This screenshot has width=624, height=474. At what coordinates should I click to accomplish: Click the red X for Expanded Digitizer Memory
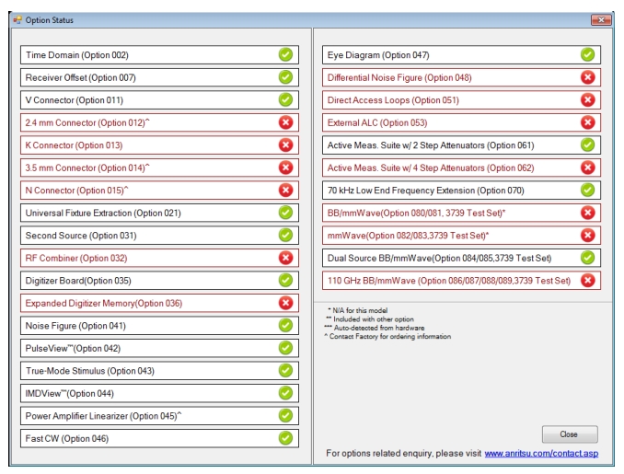coord(285,303)
